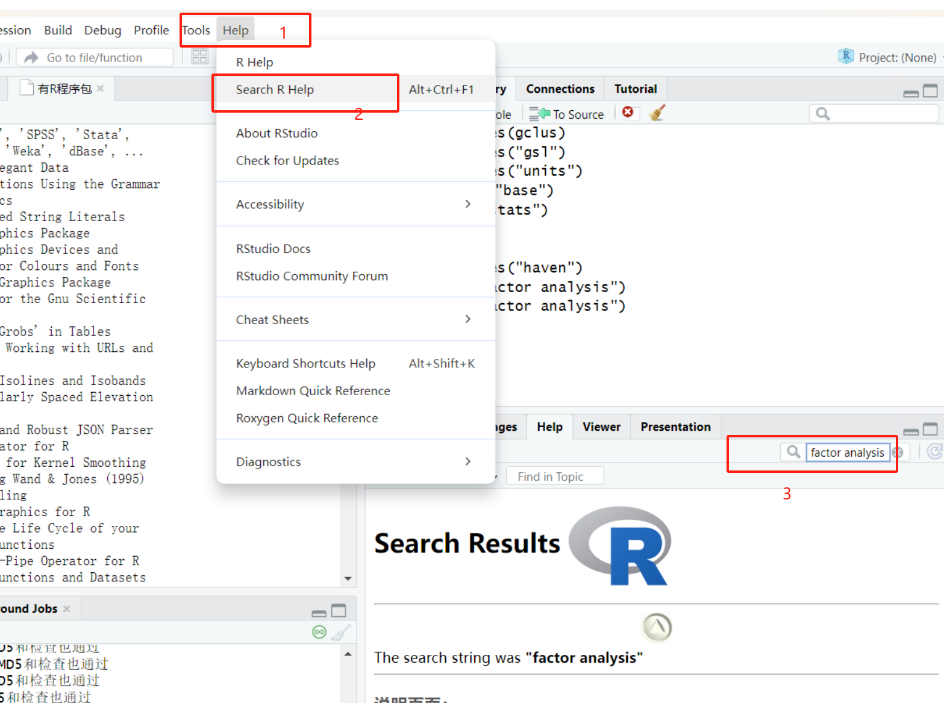The image size is (944, 703).
Task: Clear background jobs with the broom icon
Action: click(x=341, y=632)
